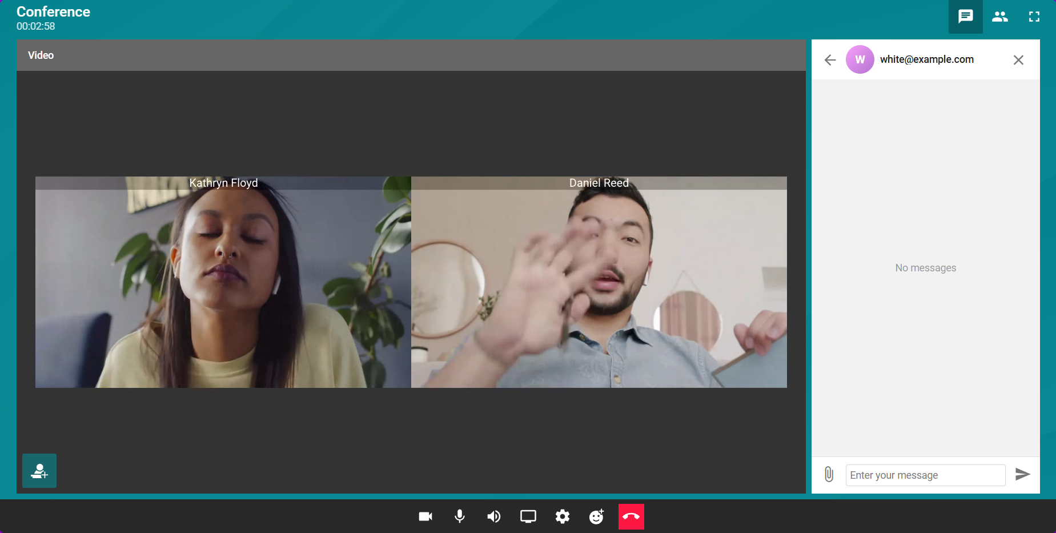Open the emoji reactions picker
The image size is (1056, 533).
point(597,516)
